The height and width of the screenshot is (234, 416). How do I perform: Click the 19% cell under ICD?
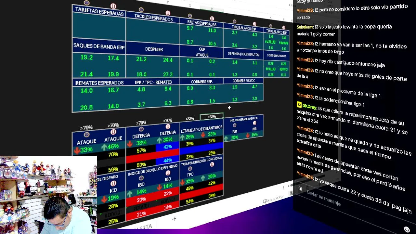click(113, 198)
